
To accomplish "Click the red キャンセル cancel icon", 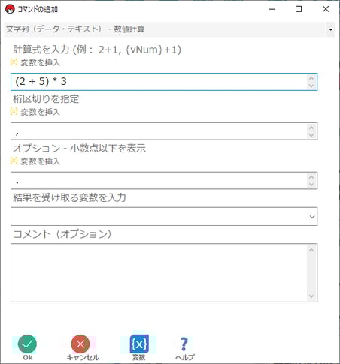I will (x=80, y=344).
